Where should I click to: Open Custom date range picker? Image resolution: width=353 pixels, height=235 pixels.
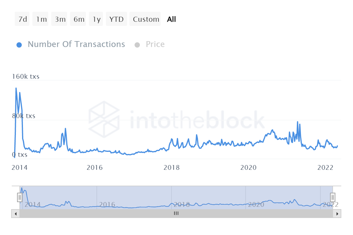(x=146, y=19)
